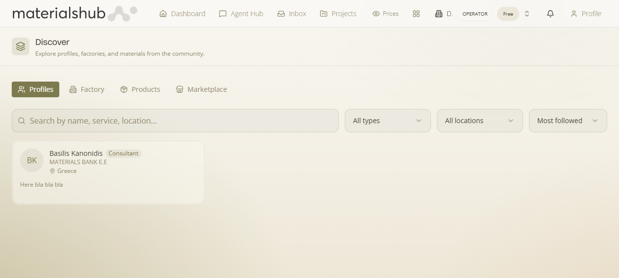Go to Agent Hub
Viewport: 619px width, 278px height.
click(241, 14)
